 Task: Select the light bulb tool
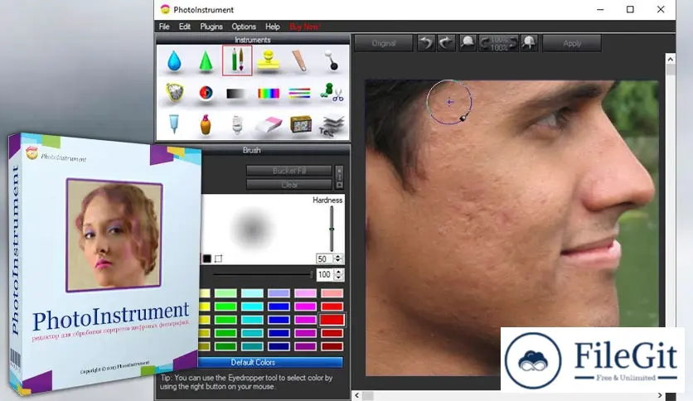pos(237,124)
